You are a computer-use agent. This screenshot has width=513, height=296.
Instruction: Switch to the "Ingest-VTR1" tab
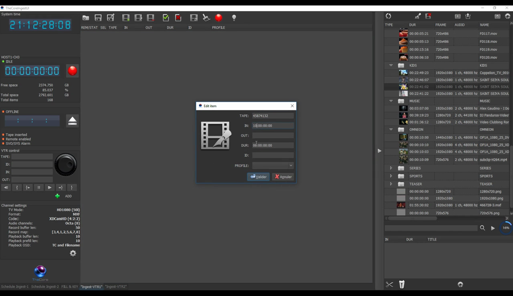coord(92,287)
